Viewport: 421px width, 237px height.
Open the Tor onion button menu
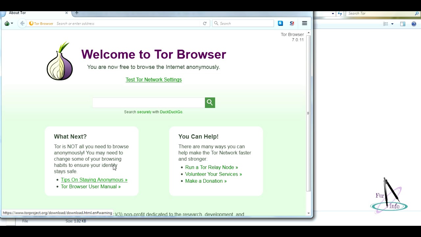pos(9,23)
